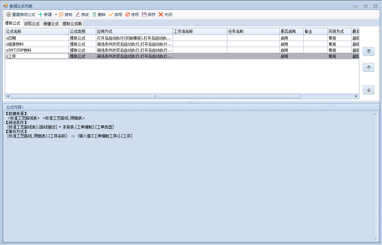Click the 重建表间公式 gear icon
This screenshot has width=382, height=245.
click(9, 14)
